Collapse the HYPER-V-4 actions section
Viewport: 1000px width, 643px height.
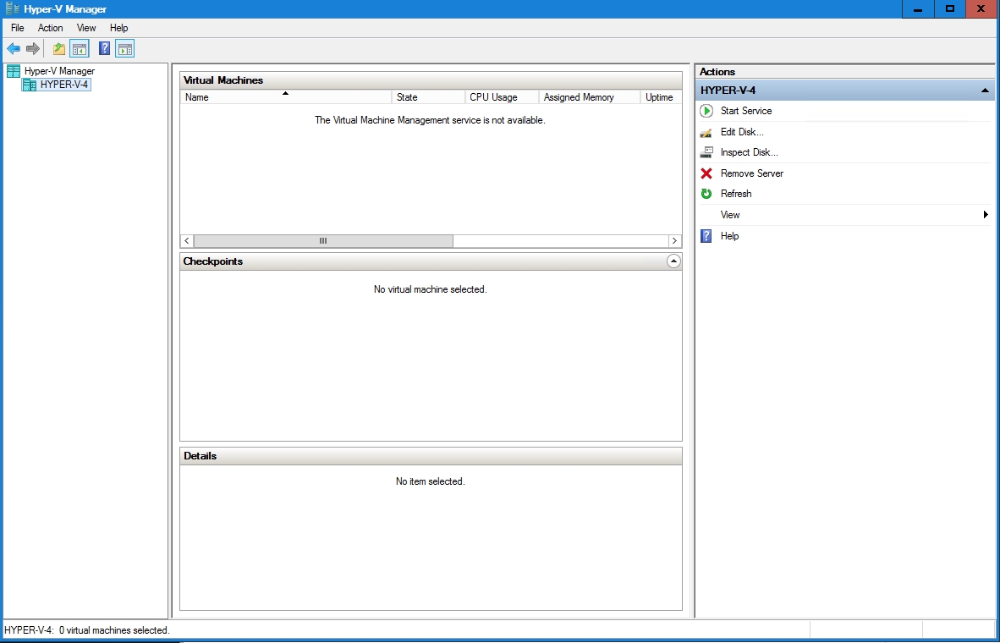985,91
